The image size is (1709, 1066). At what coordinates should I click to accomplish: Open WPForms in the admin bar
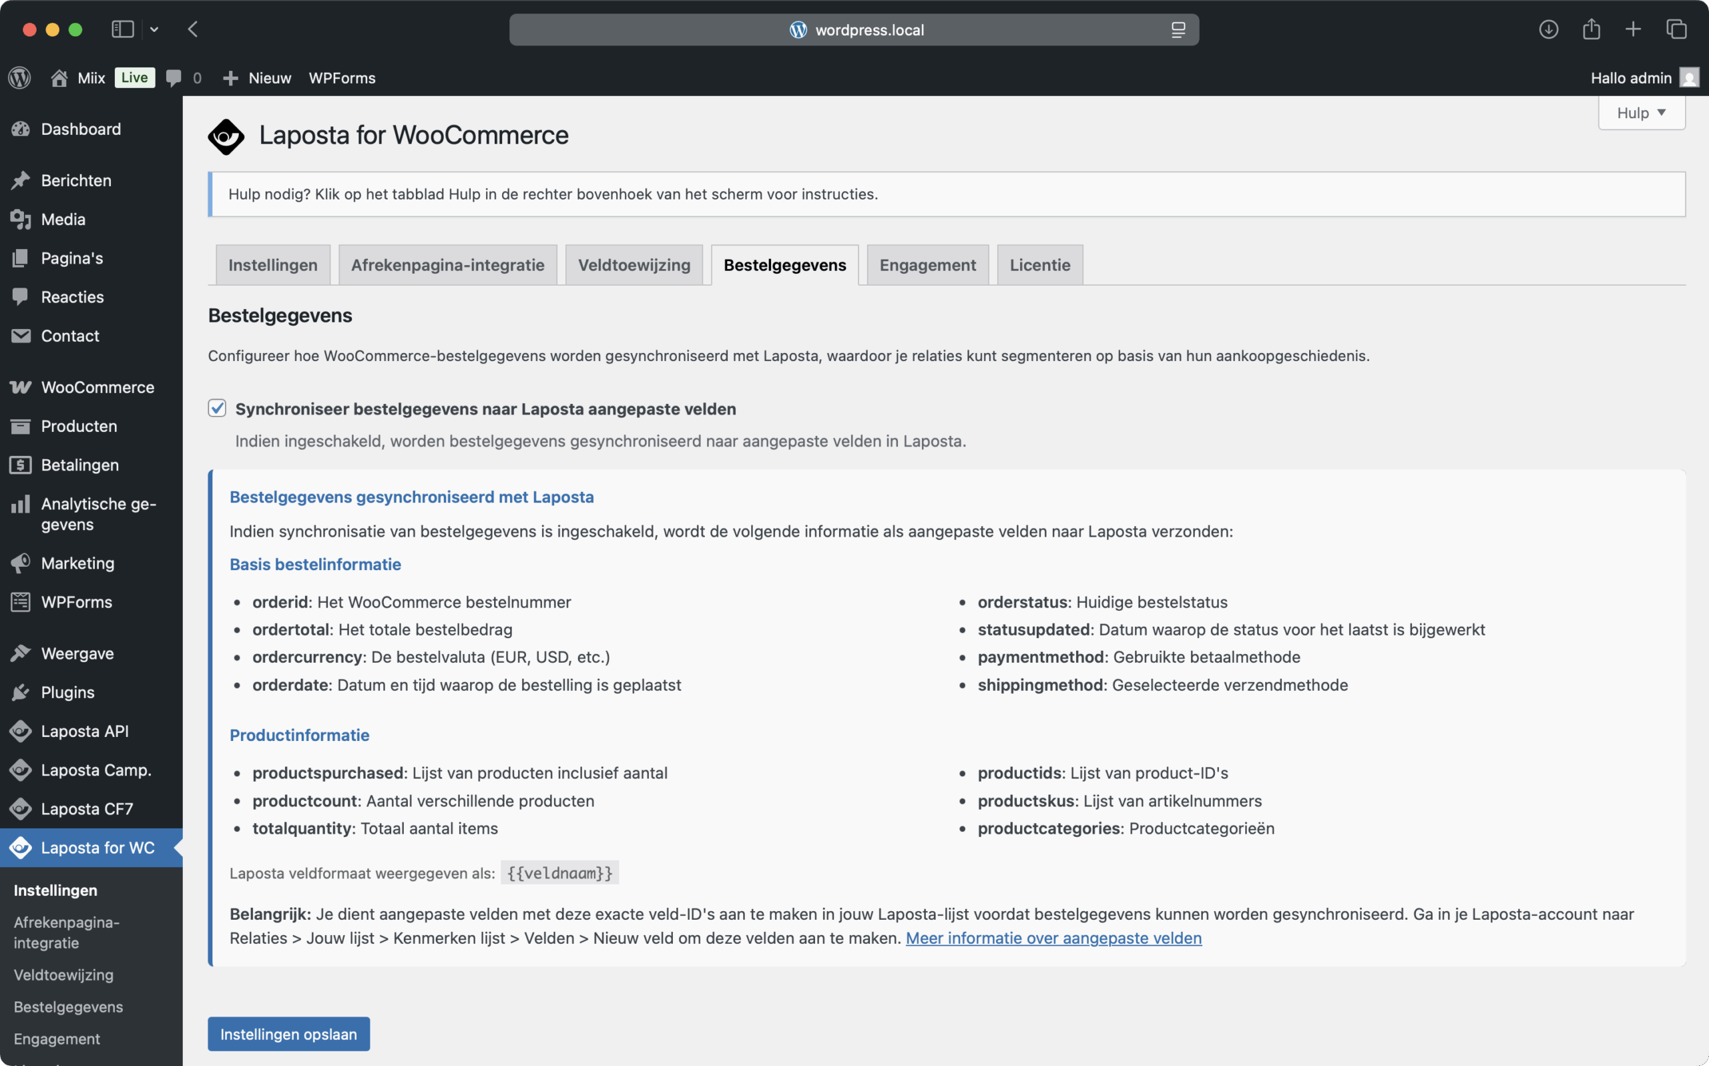(342, 77)
